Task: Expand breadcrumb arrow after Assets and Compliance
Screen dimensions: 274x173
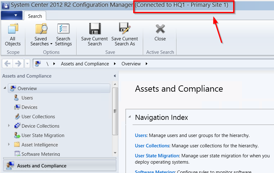Action: click(x=115, y=64)
